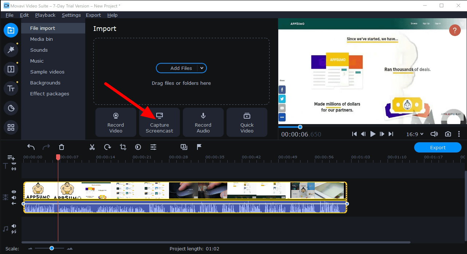Screen dimensions: 467x254
Task: Click the timeline Scale slider handle
Action: pos(52,248)
